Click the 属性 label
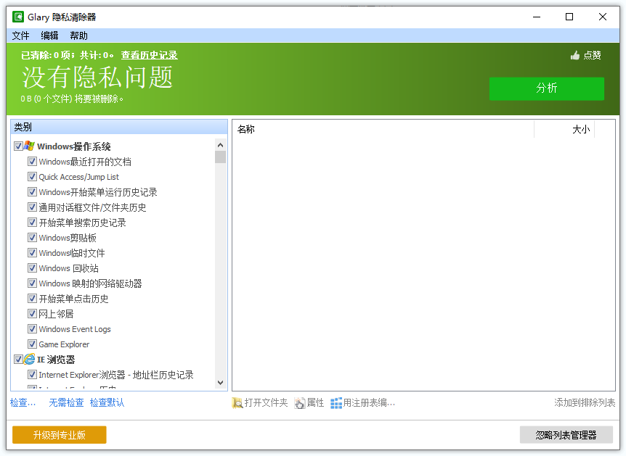This screenshot has height=456, width=626. click(x=315, y=403)
